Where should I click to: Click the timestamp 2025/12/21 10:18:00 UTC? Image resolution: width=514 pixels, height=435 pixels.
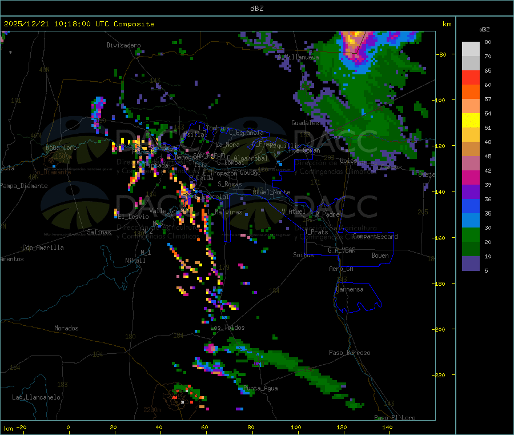[x=57, y=24]
